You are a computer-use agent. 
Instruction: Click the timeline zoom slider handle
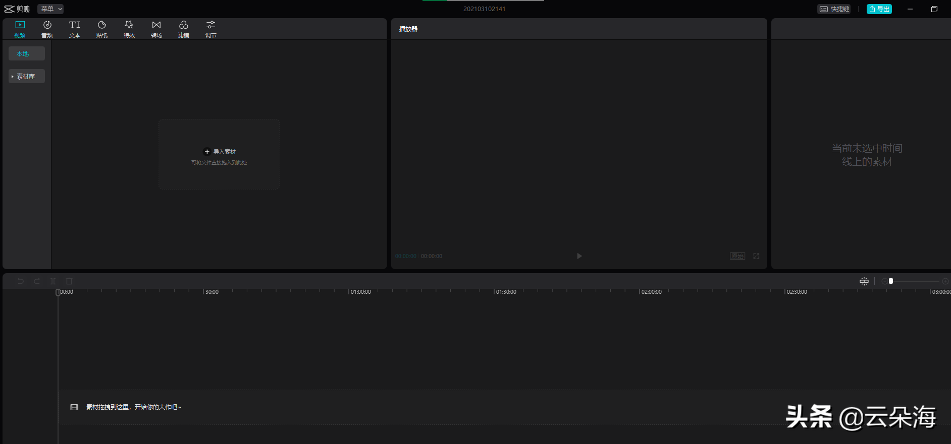(891, 281)
